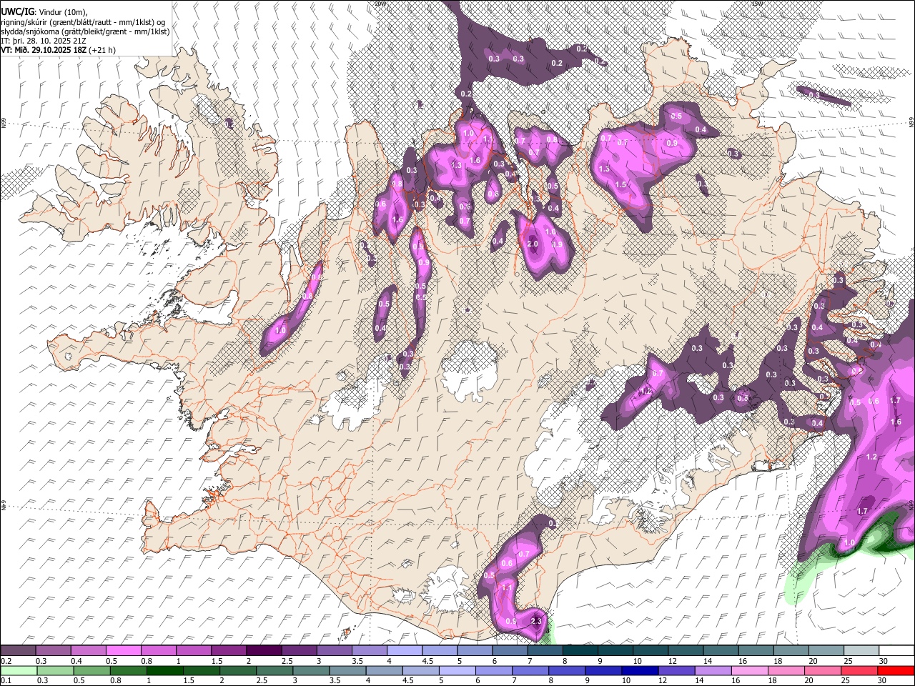Click the '2.3' precipitation value on the south coast
Screen dimensions: 915x686
tap(537, 621)
